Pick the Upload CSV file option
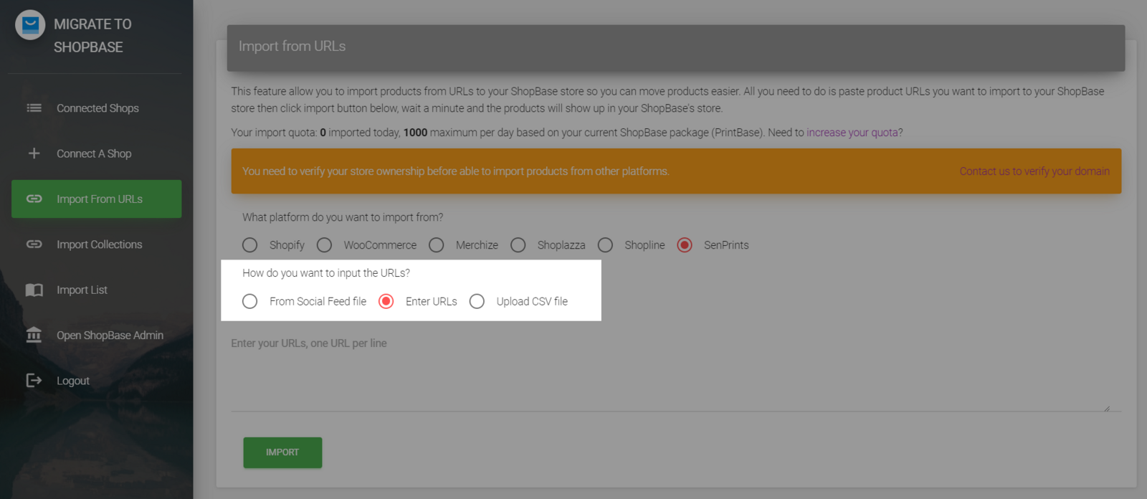The image size is (1147, 499). point(477,302)
